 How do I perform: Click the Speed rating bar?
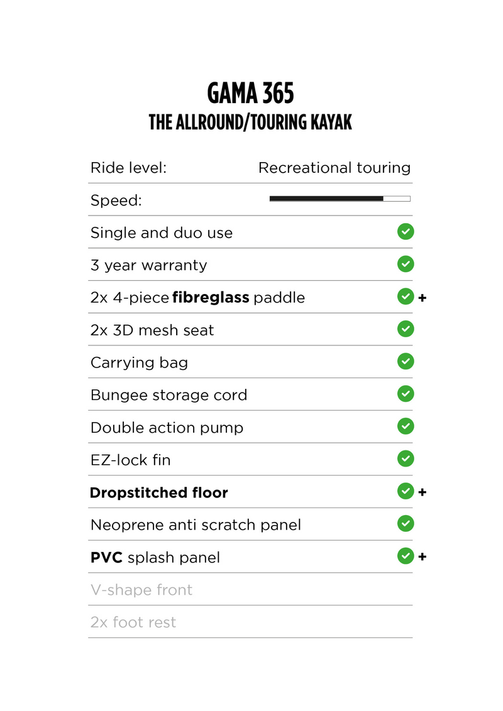(x=340, y=198)
